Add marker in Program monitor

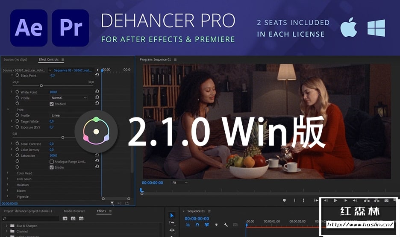(285, 201)
